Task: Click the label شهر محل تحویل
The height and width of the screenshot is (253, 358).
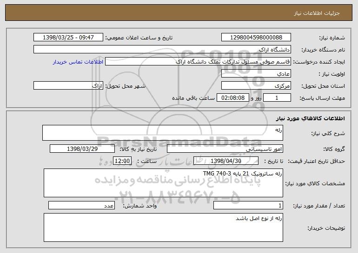Action: (x=125, y=86)
